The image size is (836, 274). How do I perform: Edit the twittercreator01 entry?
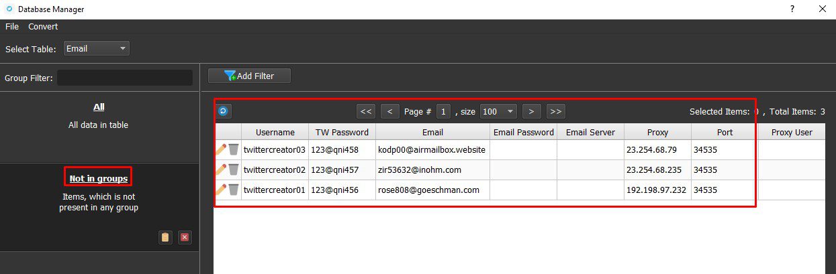coord(221,190)
